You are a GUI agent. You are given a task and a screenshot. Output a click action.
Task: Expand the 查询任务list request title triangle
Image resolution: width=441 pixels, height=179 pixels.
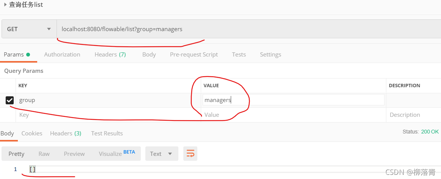click(x=5, y=5)
